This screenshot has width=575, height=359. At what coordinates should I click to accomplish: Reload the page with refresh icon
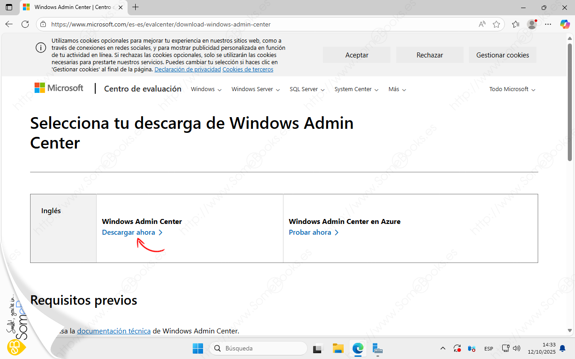25,24
